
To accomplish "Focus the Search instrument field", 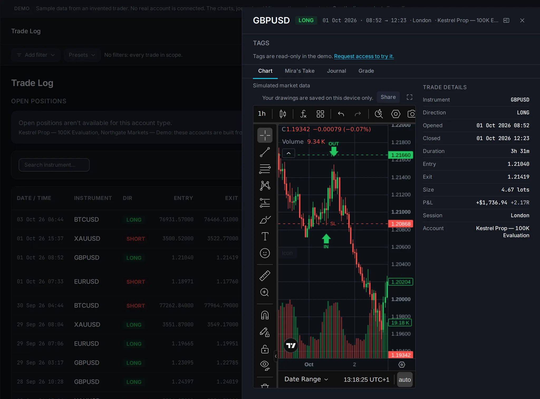I will (x=54, y=165).
